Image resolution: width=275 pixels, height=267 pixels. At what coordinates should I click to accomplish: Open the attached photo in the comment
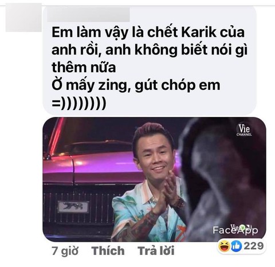point(154,179)
